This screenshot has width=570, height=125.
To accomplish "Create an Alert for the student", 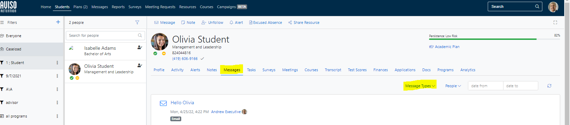I will (236, 22).
